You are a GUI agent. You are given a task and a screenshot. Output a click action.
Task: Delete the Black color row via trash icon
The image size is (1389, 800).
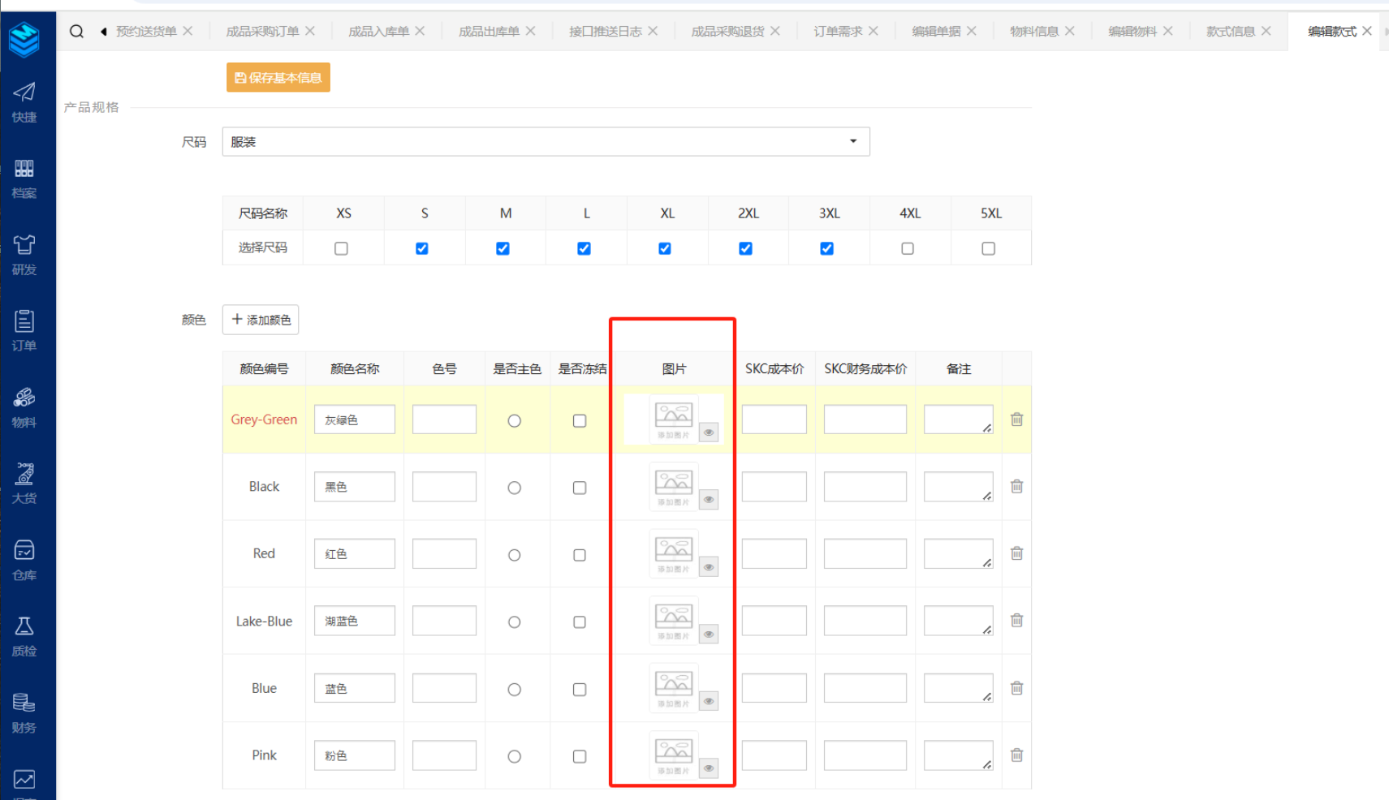(x=1016, y=487)
